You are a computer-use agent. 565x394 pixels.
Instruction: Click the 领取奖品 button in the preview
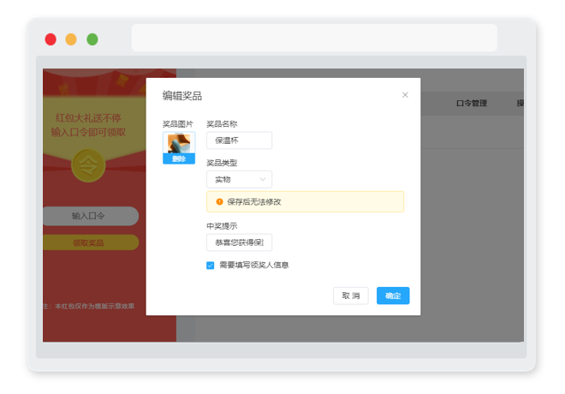click(91, 242)
